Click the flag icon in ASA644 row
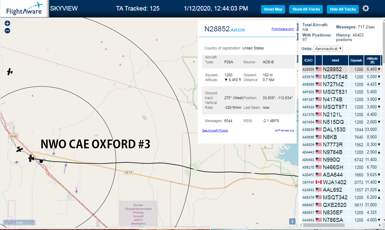Viewport: 385px width, 230px height. 319,175
